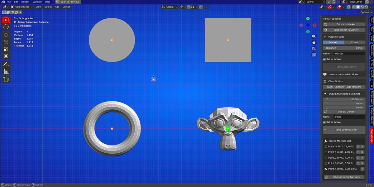This screenshot has height=187, width=374.
Task: Uncheck first Set as active checkbox
Action: [x=324, y=59]
